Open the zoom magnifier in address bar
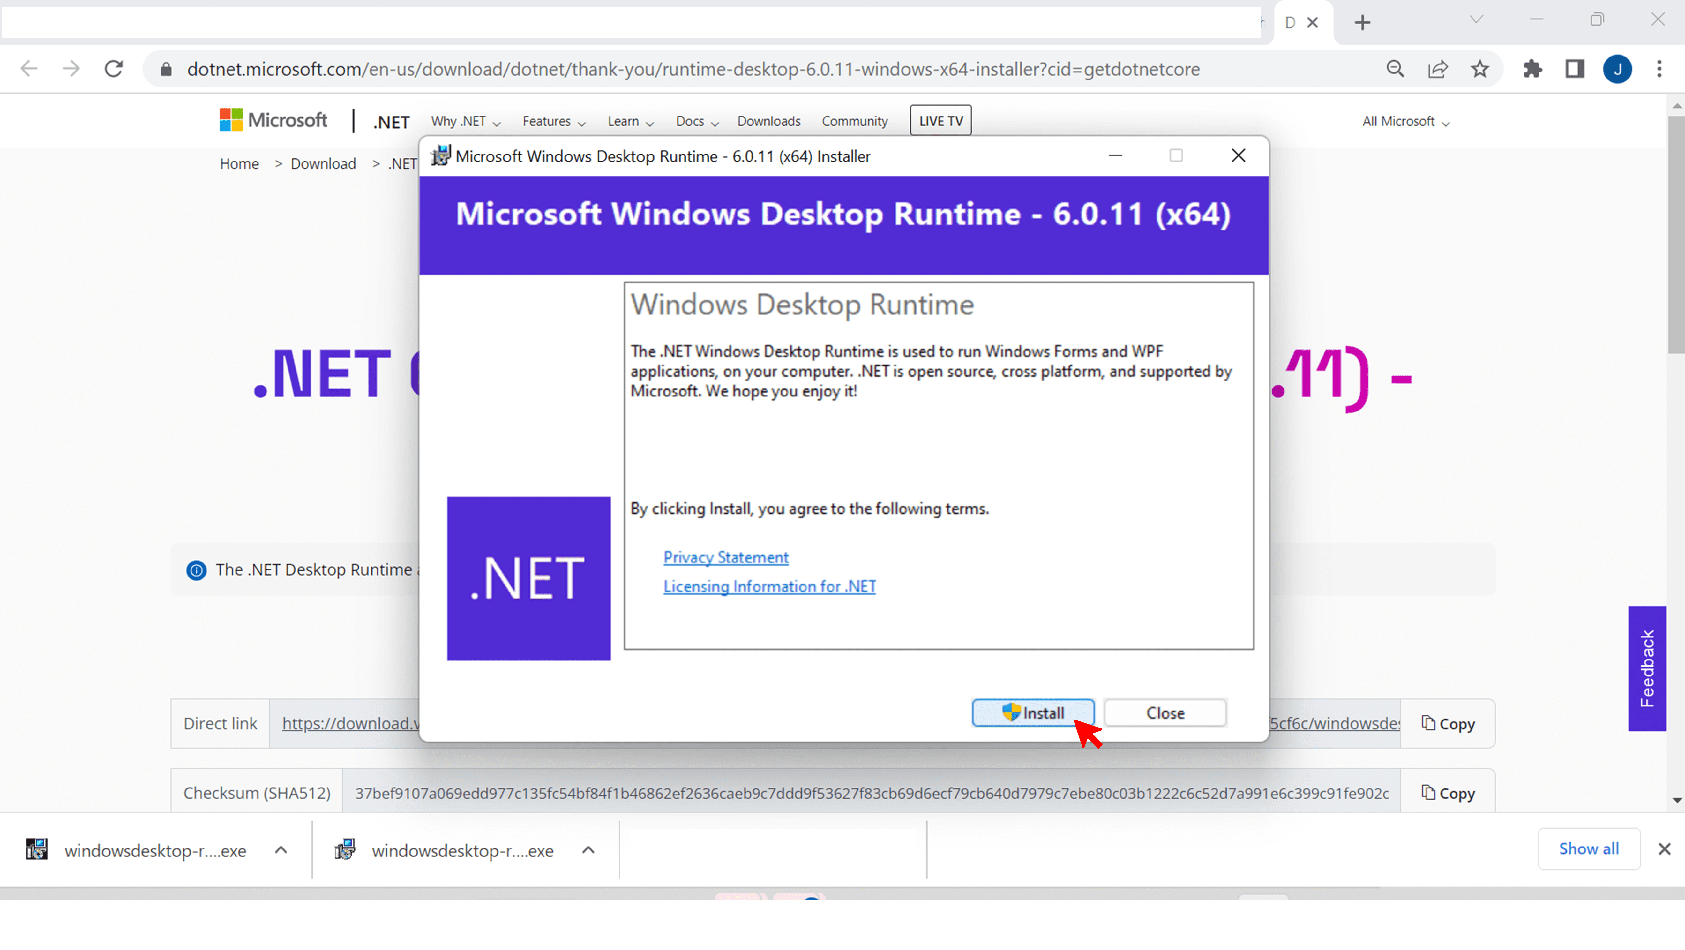 [x=1395, y=69]
